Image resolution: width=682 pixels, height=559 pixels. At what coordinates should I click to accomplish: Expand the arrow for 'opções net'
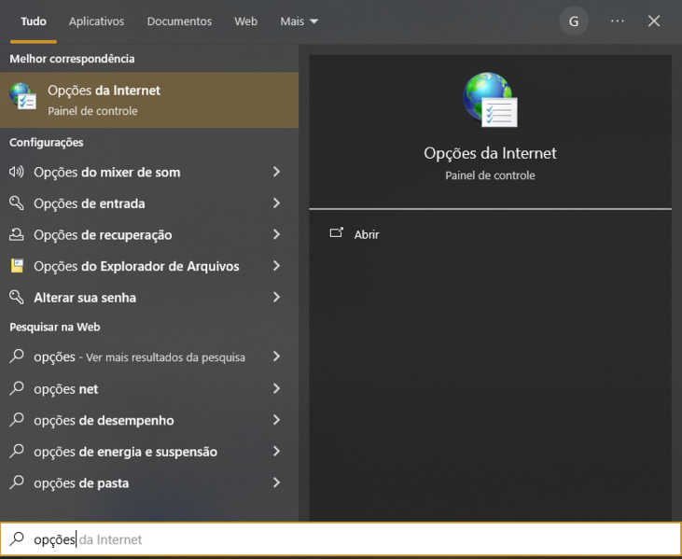[x=277, y=388]
